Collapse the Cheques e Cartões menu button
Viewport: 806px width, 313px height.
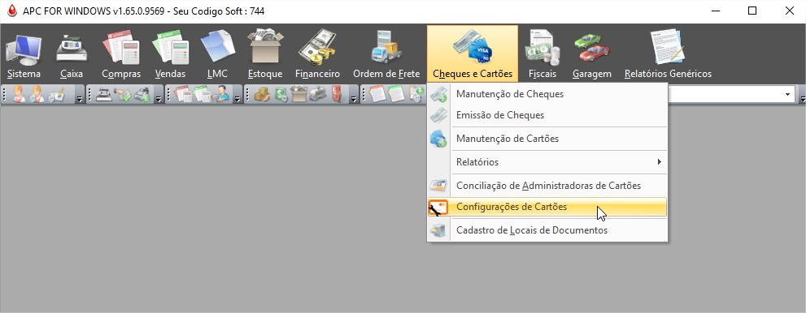[x=473, y=54]
